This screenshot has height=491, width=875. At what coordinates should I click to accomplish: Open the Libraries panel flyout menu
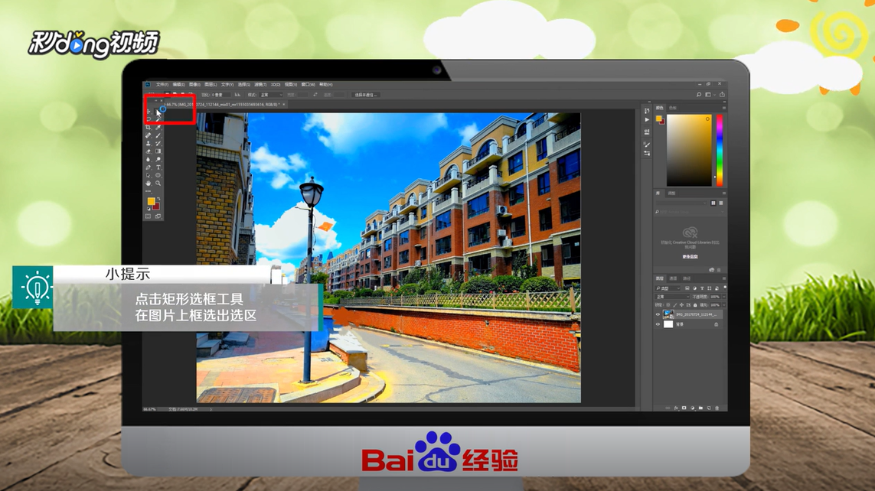tap(723, 193)
